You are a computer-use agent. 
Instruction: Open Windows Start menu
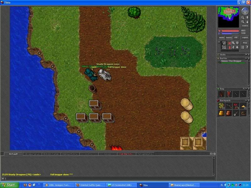pos(9,185)
